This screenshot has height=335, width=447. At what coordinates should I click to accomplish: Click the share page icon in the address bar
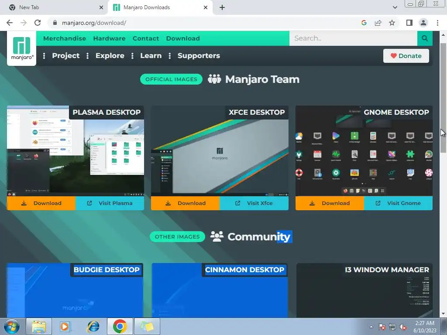[x=378, y=23]
